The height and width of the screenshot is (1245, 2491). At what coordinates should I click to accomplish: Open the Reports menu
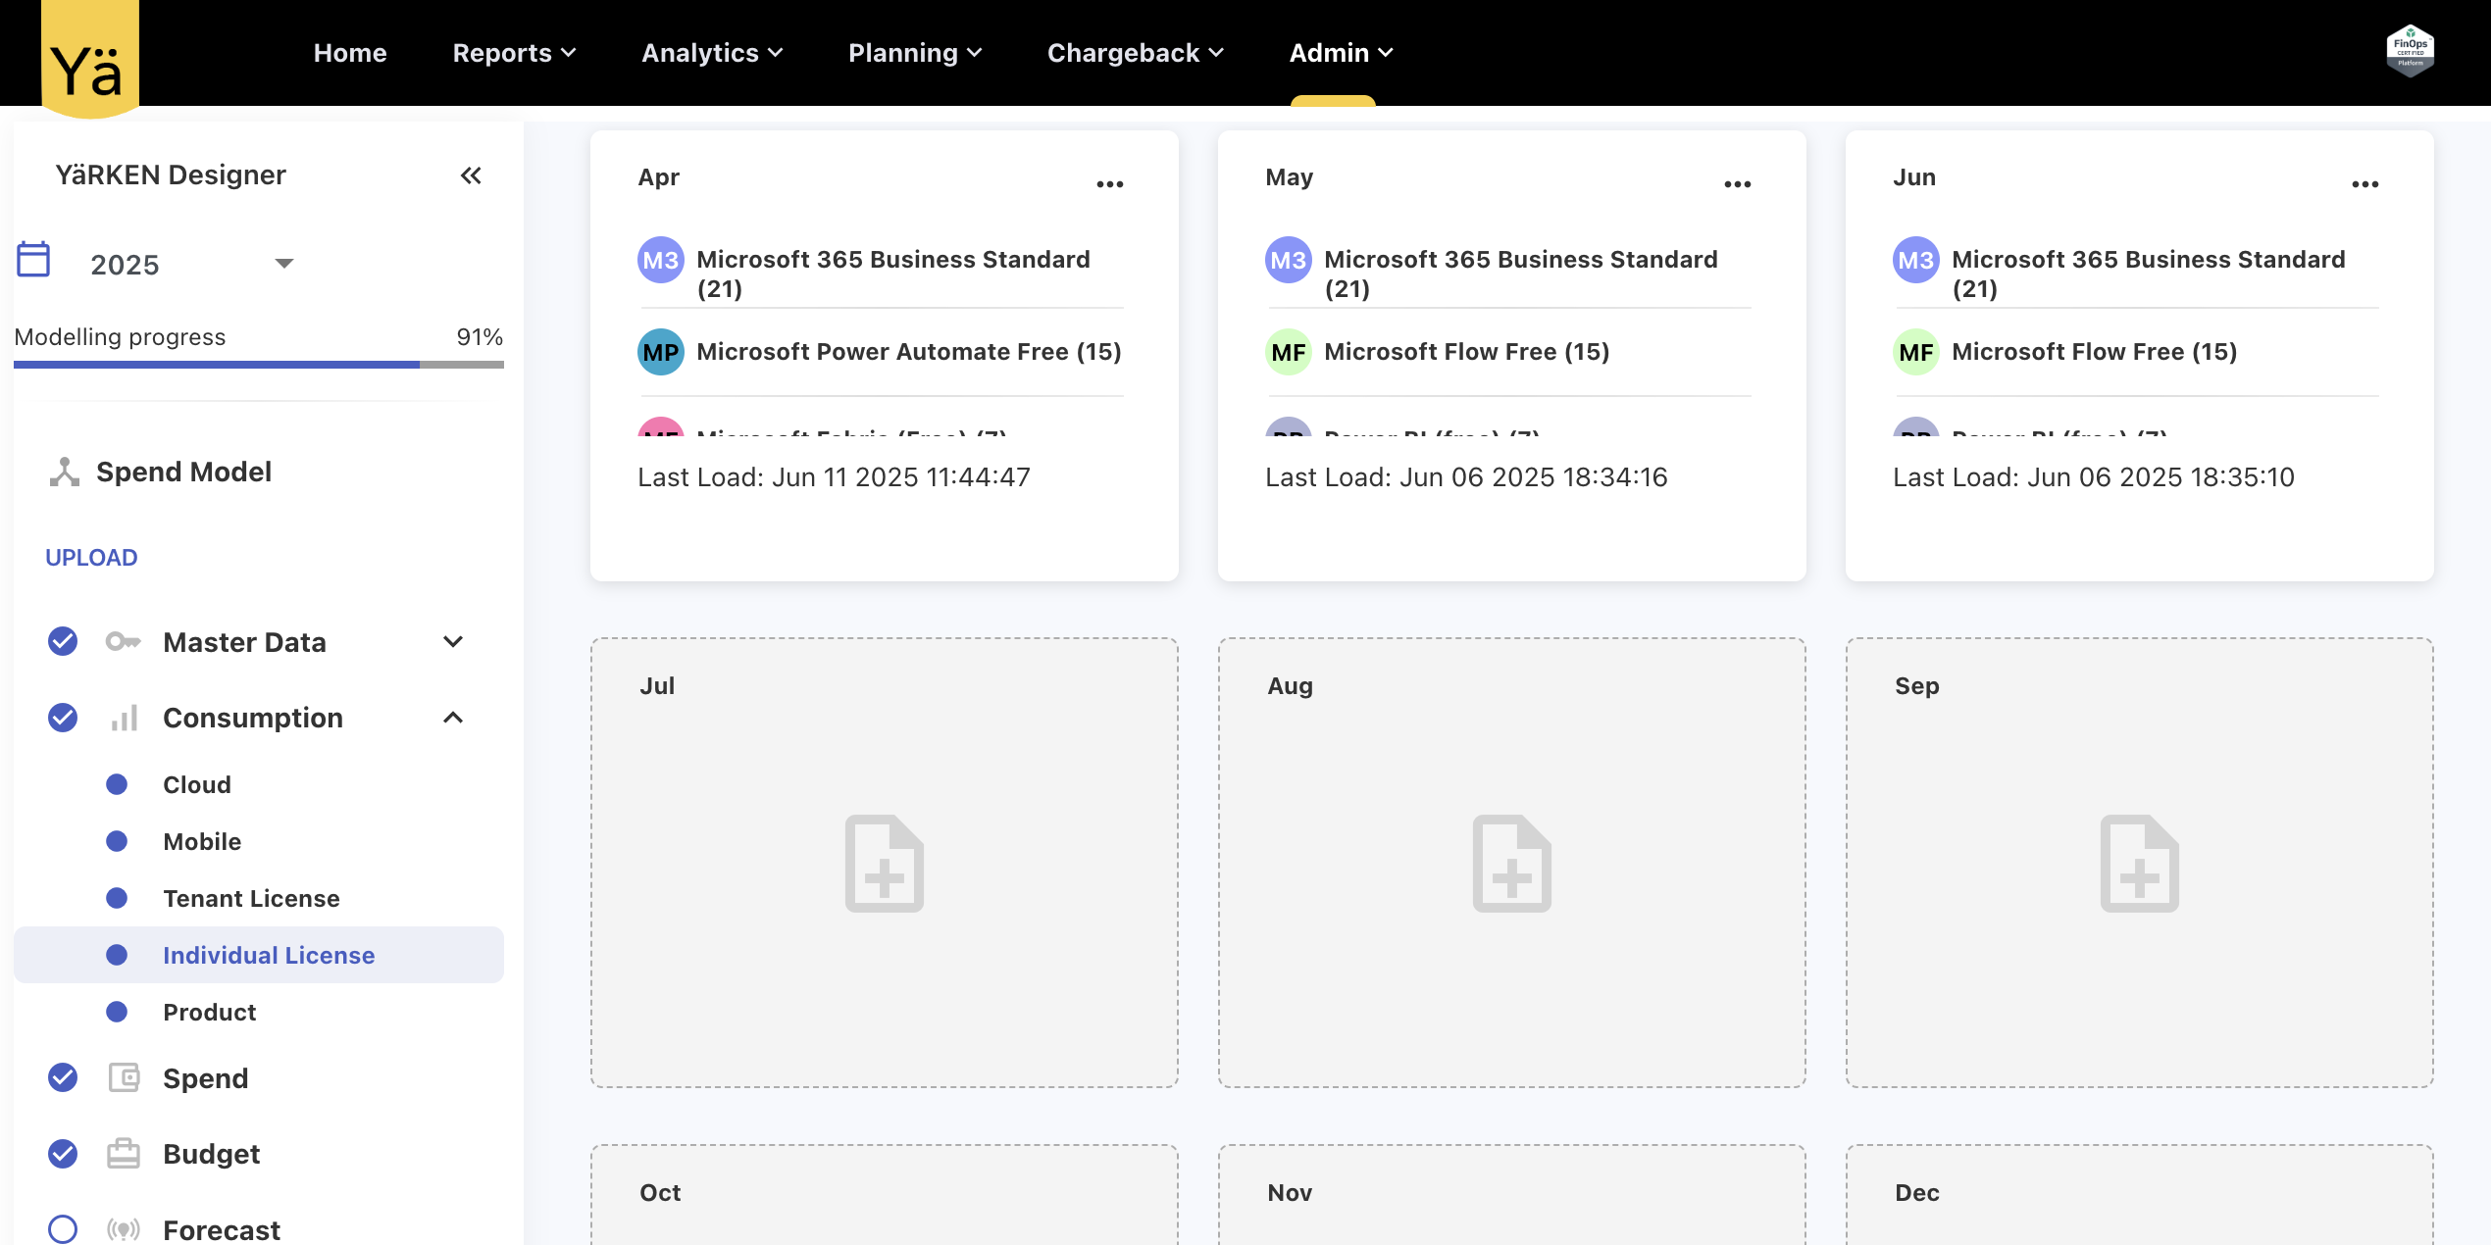click(514, 53)
